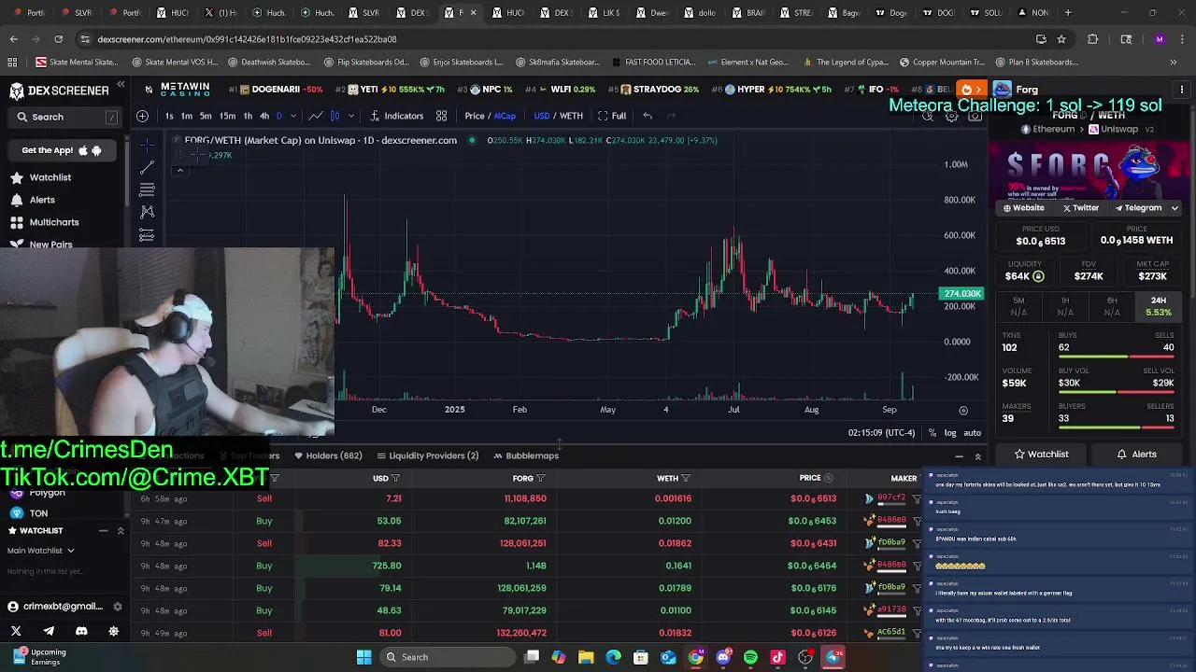Select candlestick chart style icon

(335, 116)
